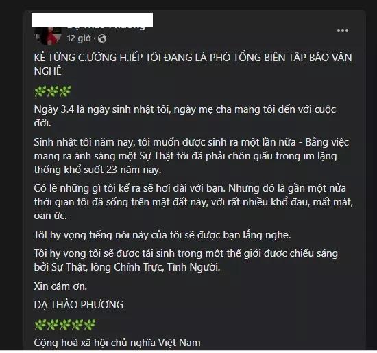Screen dimensions: 377x353
Task: Click the row of three leaf emojis
Action: 53,91
